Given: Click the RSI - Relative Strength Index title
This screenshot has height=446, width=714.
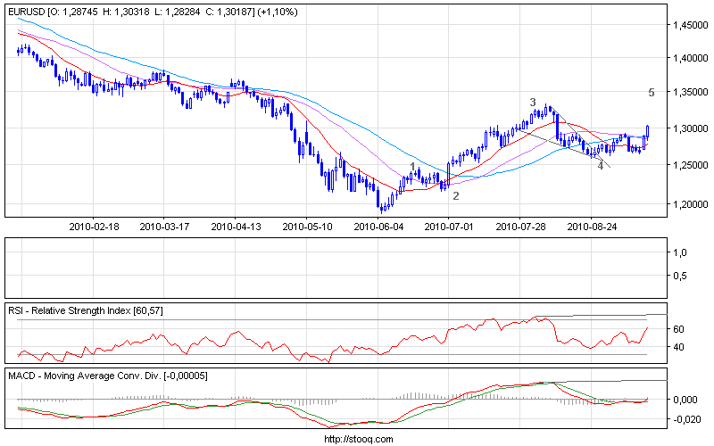Looking at the screenshot, I should tap(70, 310).
